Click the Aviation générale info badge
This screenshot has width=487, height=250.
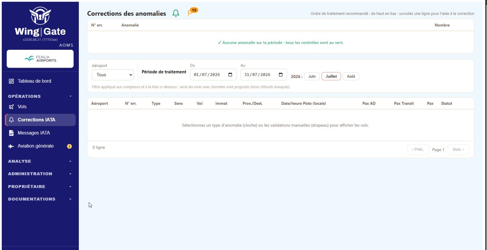tap(69, 146)
